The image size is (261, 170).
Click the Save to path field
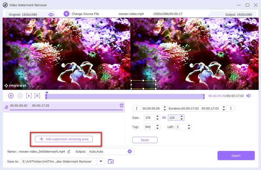tap(59, 161)
